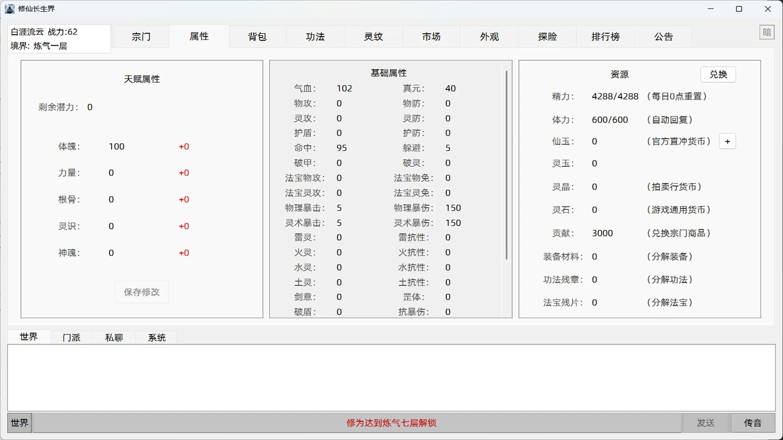Click the 真元 value 40
This screenshot has height=440, width=783.
(451, 88)
